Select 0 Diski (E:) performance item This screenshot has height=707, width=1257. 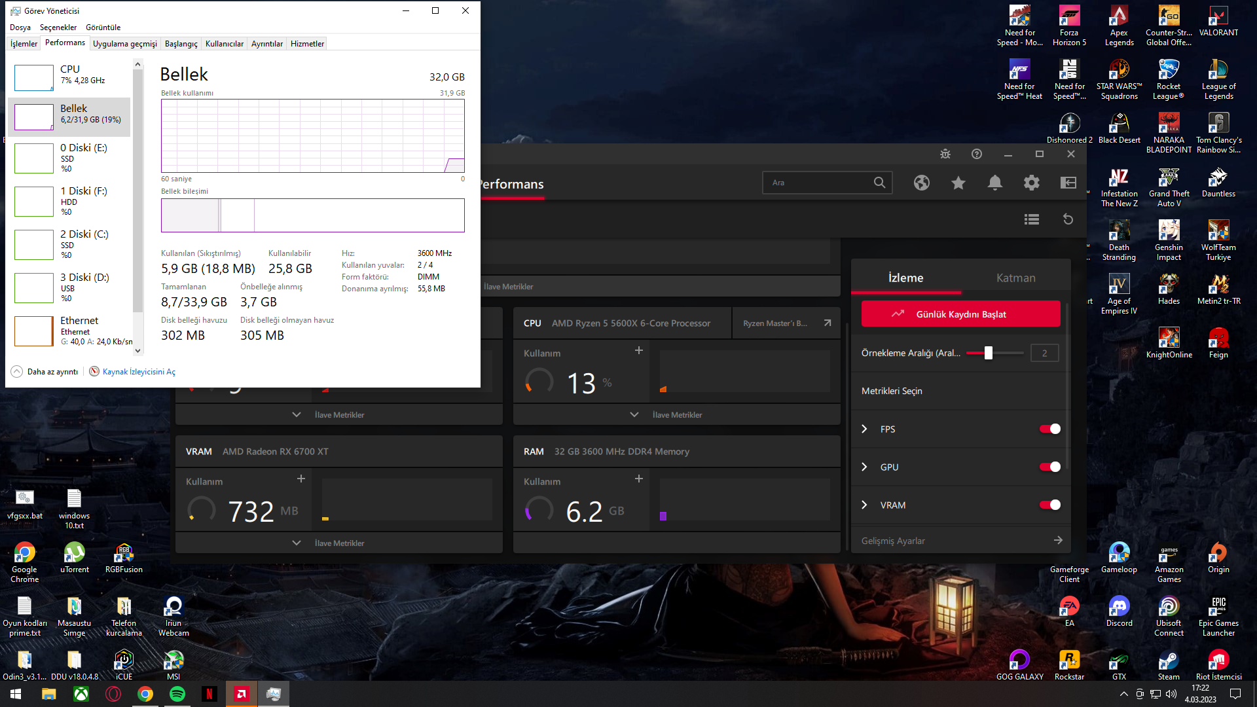point(69,158)
